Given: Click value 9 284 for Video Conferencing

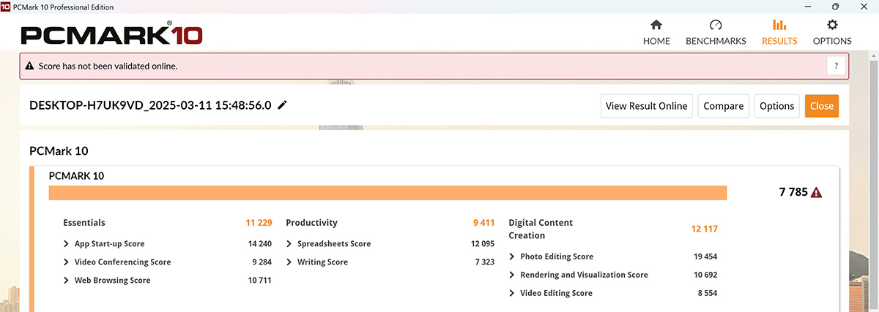Looking at the screenshot, I should click(x=263, y=262).
